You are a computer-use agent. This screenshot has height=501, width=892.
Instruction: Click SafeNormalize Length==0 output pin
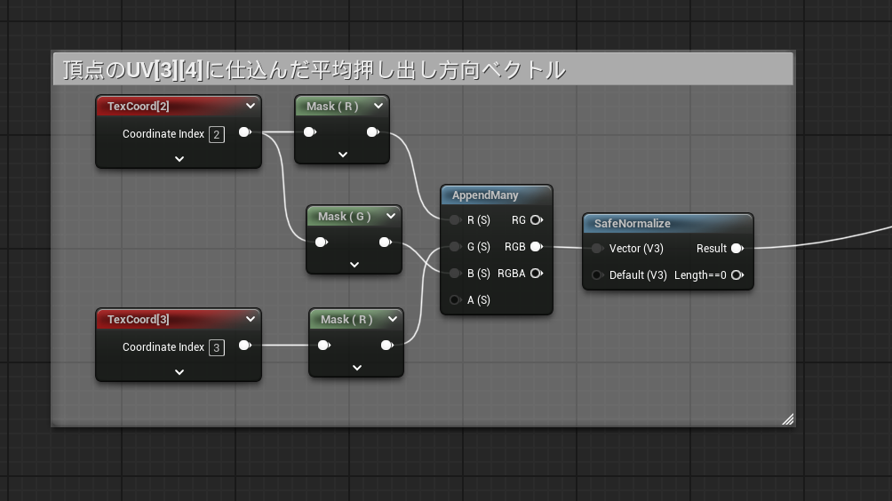pyautogui.click(x=737, y=275)
